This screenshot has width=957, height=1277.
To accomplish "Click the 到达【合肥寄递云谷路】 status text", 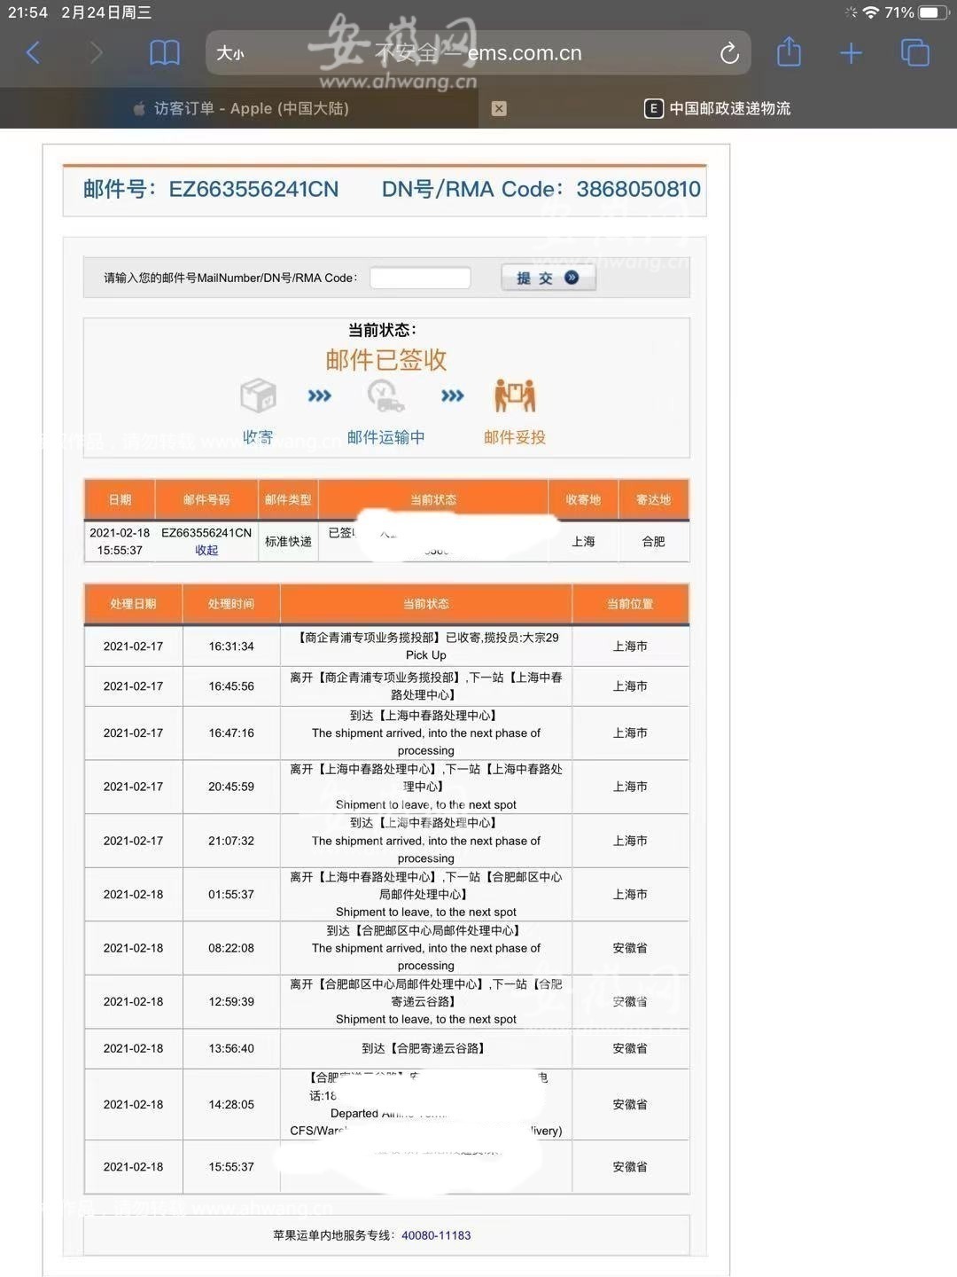I will [426, 1048].
